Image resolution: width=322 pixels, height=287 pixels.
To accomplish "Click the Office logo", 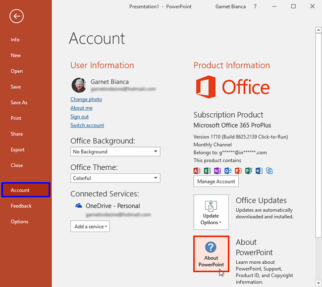I will pyautogui.click(x=232, y=87).
